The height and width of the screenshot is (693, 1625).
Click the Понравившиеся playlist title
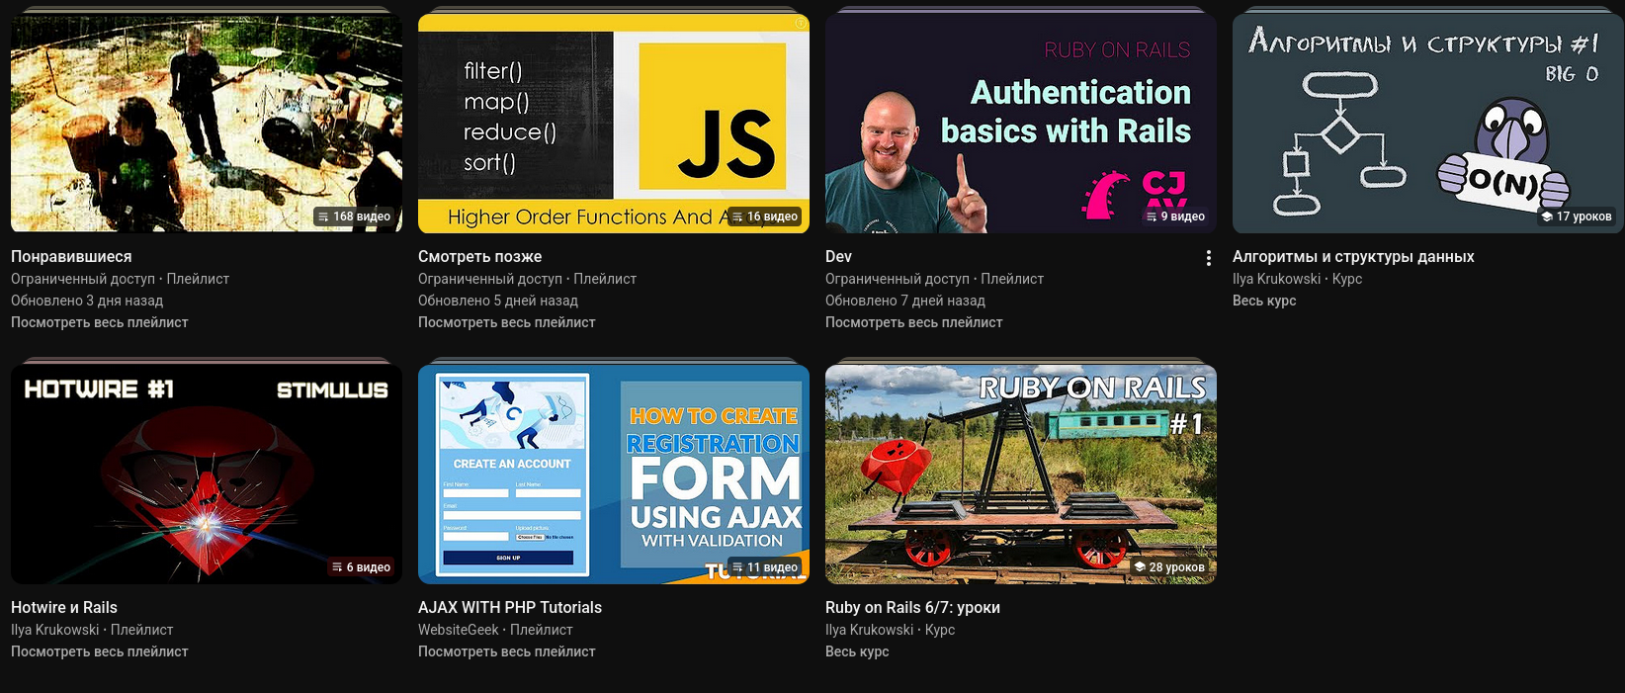click(x=71, y=257)
